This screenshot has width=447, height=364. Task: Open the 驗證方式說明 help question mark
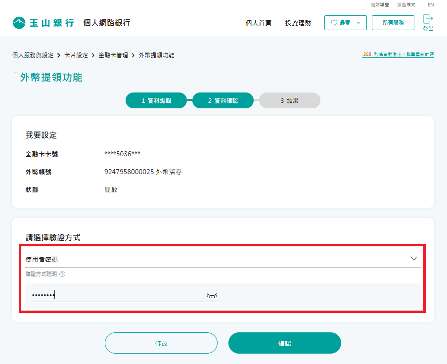click(62, 274)
